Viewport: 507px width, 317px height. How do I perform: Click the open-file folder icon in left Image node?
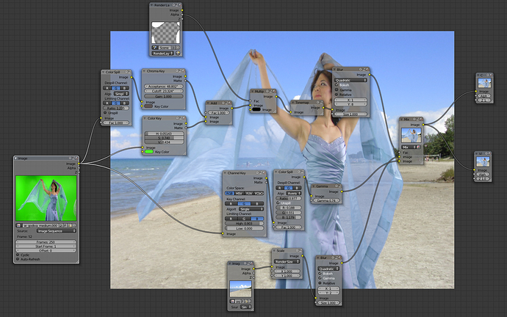[70, 225]
